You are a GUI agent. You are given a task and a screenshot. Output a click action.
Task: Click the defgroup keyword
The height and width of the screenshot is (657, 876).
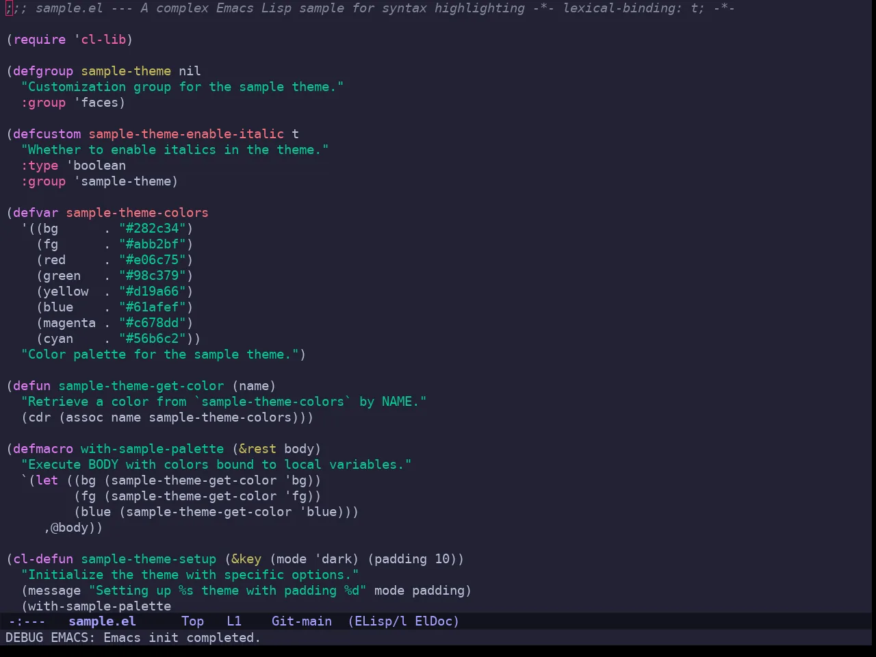coord(43,71)
